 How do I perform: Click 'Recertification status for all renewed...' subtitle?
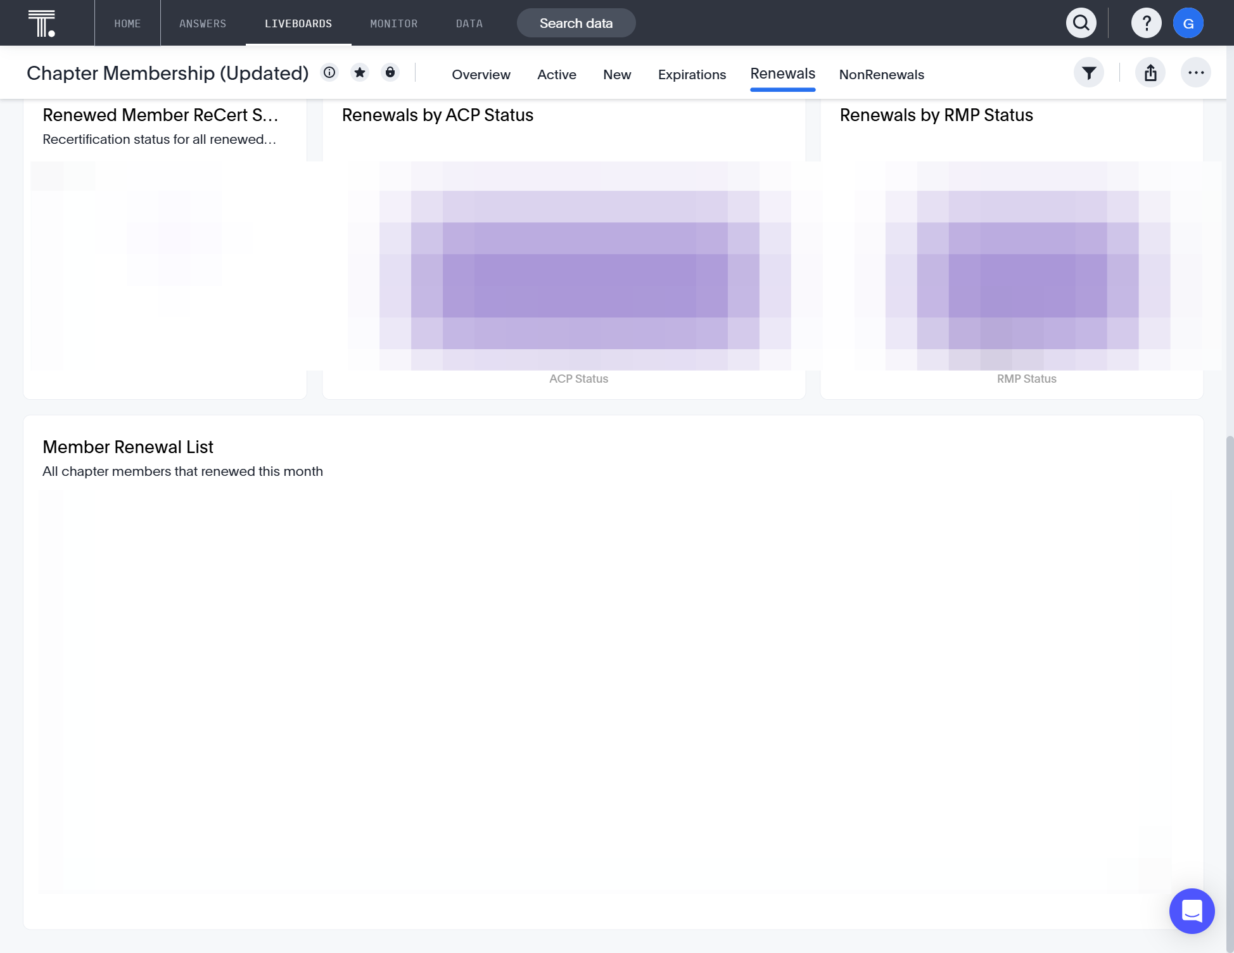[x=160, y=139]
